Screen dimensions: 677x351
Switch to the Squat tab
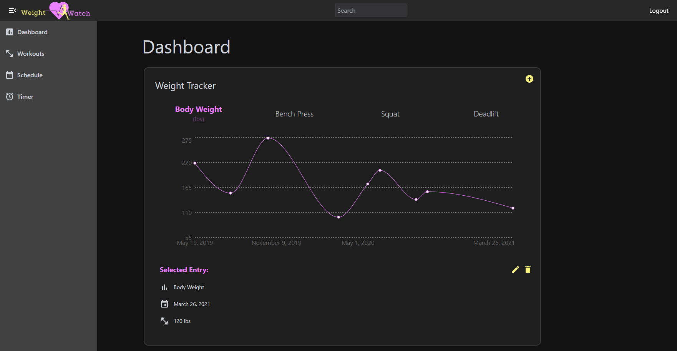click(390, 114)
